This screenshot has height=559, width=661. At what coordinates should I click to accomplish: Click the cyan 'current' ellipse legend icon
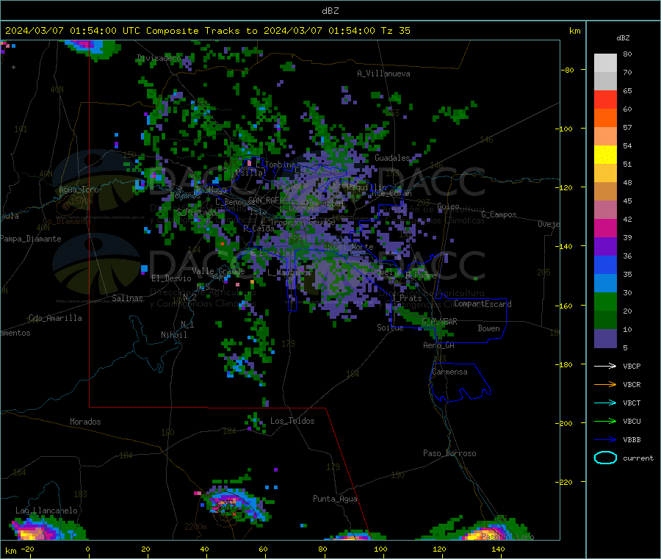[x=605, y=458]
